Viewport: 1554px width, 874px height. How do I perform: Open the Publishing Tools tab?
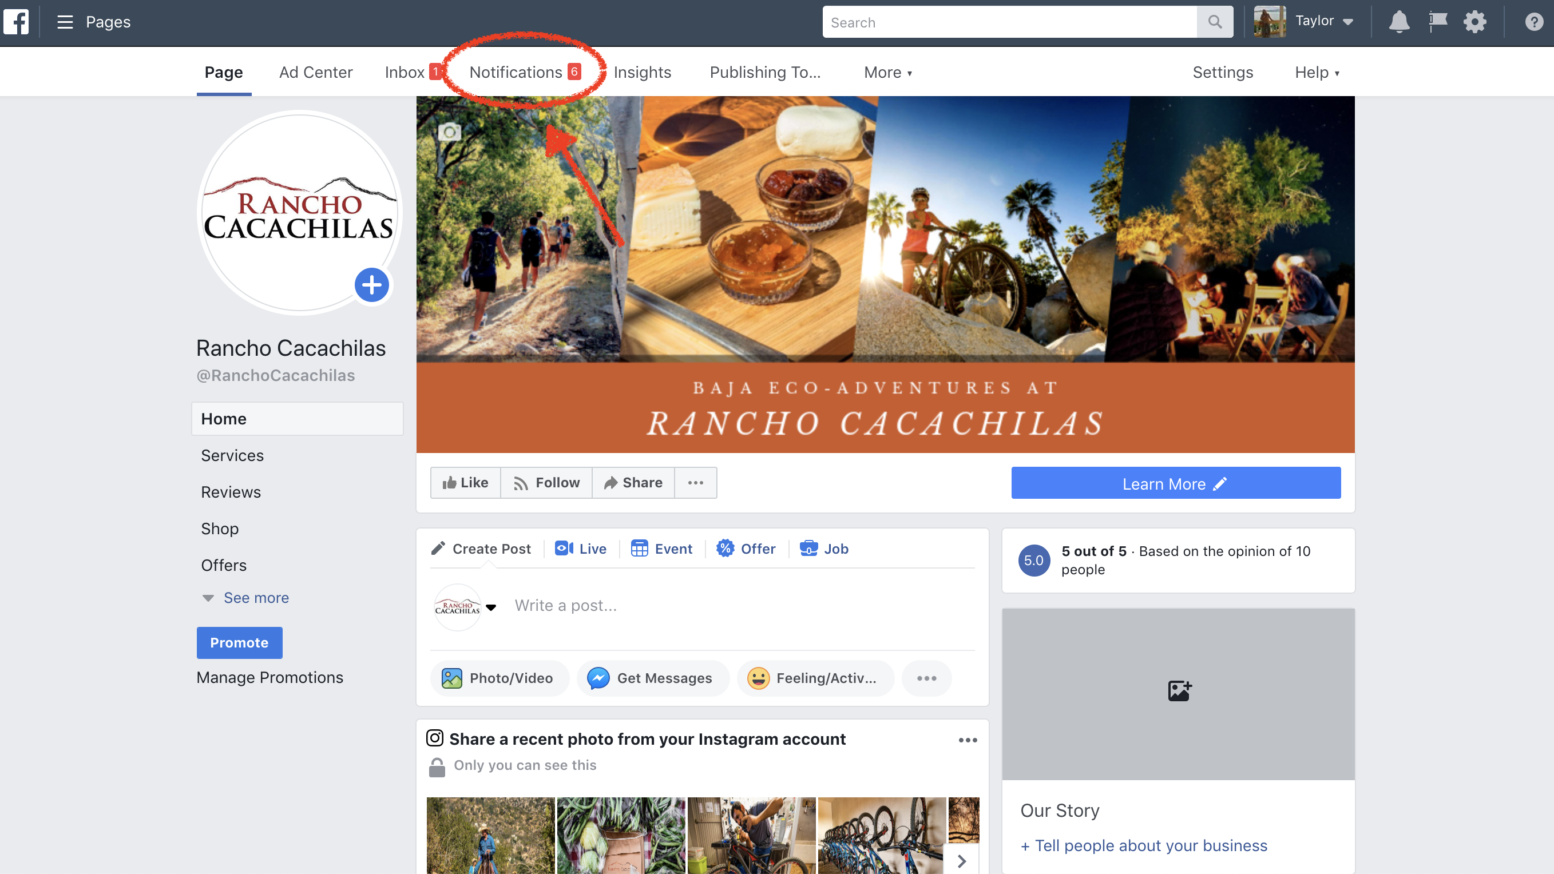tap(765, 73)
